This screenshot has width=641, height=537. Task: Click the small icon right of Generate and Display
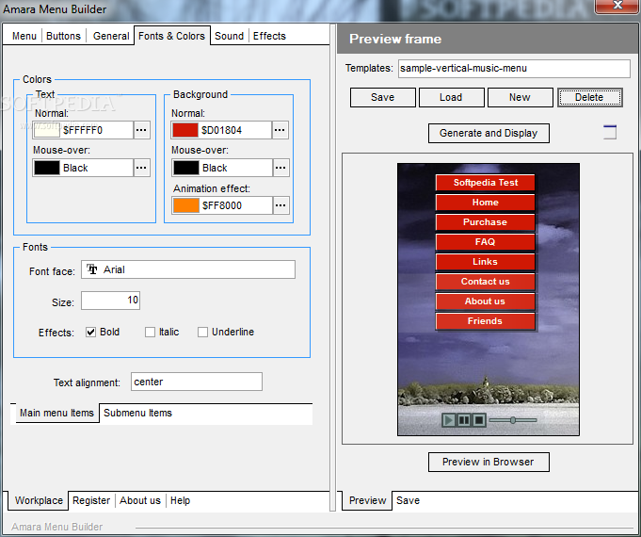pos(610,132)
